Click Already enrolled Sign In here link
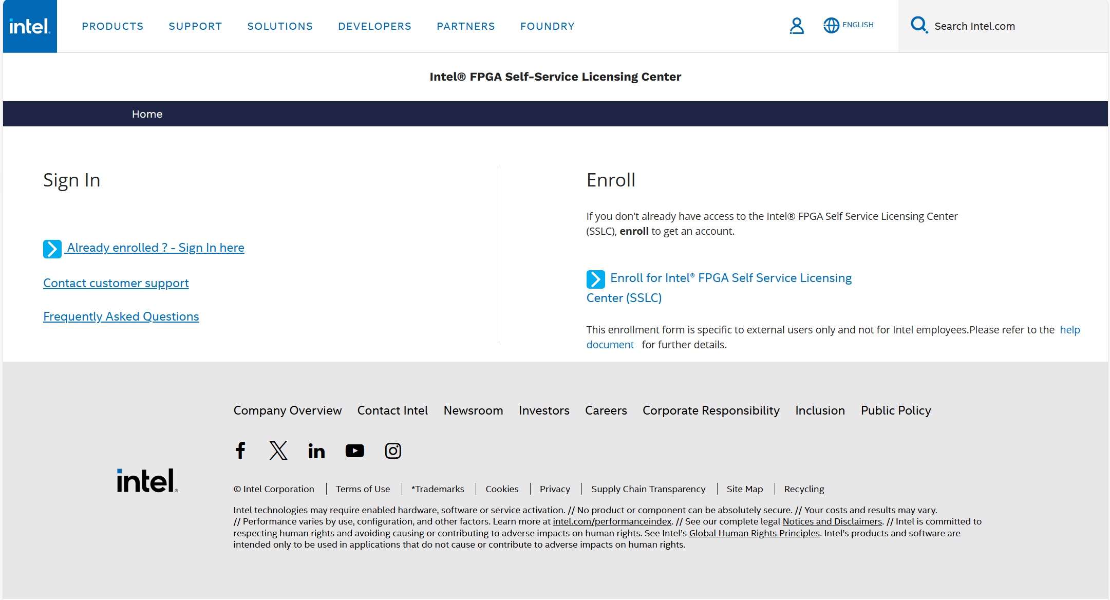The width and height of the screenshot is (1110, 600). (x=156, y=248)
